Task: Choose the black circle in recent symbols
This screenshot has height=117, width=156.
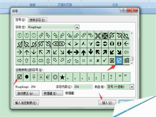Action: coord(27,77)
